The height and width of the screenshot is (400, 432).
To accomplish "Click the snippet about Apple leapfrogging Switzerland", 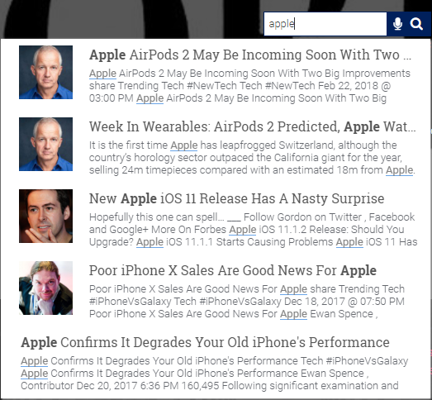I will (x=253, y=158).
